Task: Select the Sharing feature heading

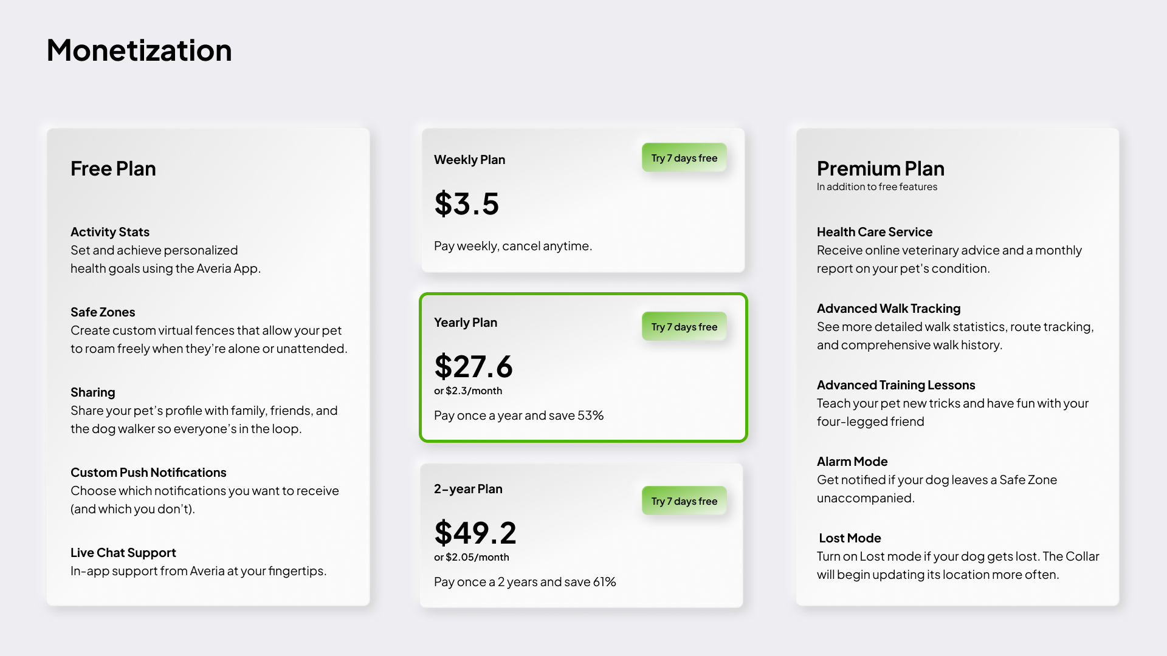Action: (x=92, y=392)
